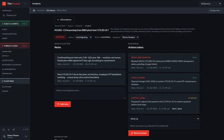Open the Investigate menu item
Screen dimensions: 224x140
tap(8, 60)
